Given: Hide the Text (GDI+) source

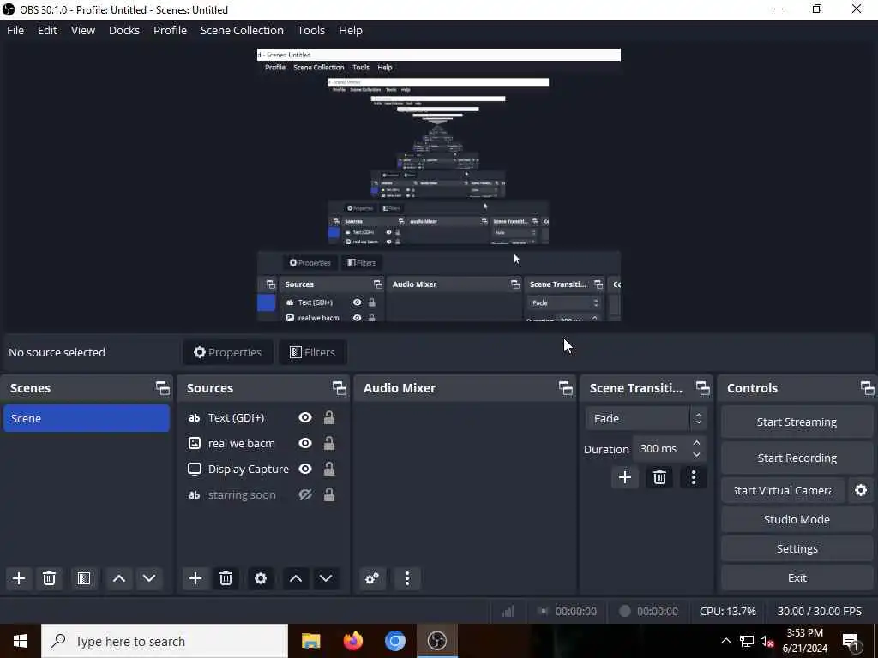Looking at the screenshot, I should pos(305,417).
